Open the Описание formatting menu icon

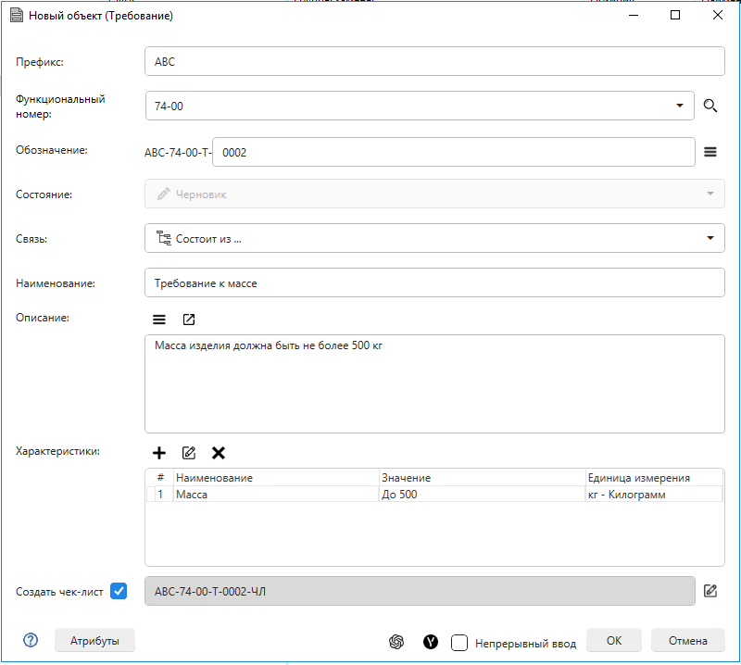[159, 320]
